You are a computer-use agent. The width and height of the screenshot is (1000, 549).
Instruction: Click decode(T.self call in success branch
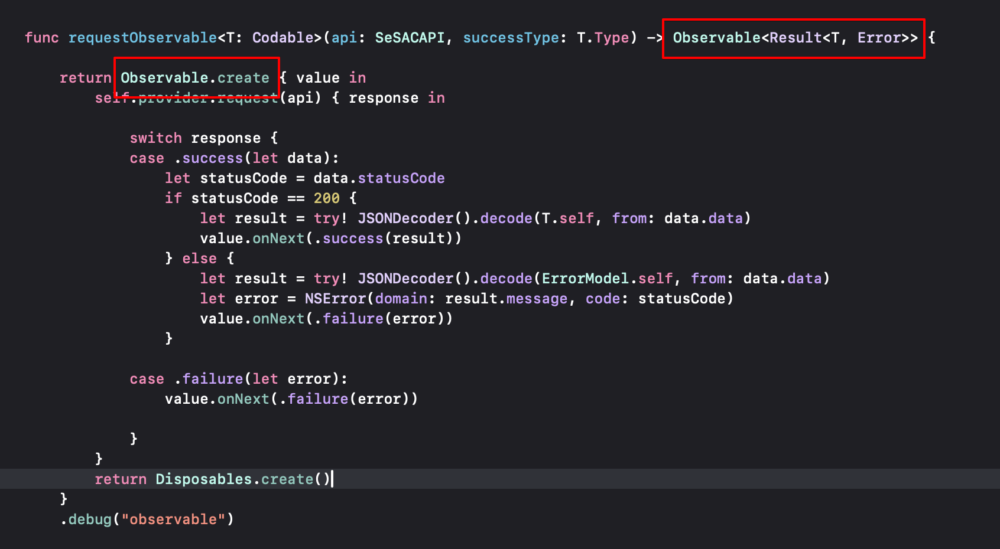click(x=537, y=218)
